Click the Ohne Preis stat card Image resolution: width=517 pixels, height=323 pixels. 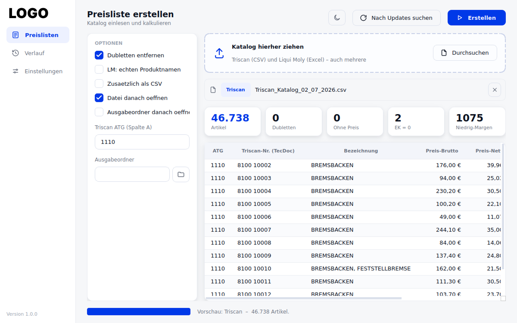click(x=355, y=121)
